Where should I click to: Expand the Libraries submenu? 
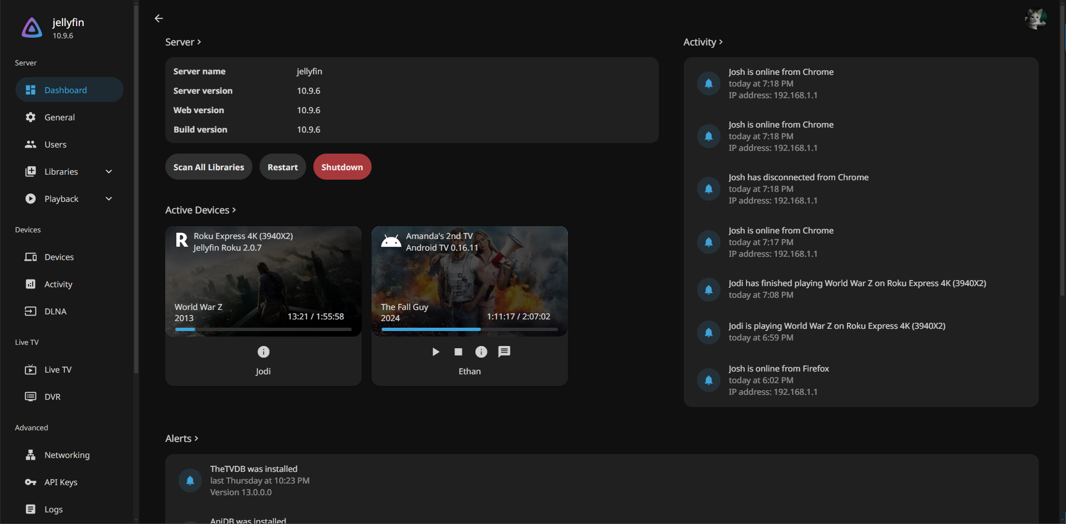click(109, 172)
